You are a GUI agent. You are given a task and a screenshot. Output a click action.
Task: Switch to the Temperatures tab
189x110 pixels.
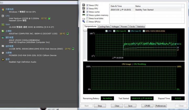(90, 26)
